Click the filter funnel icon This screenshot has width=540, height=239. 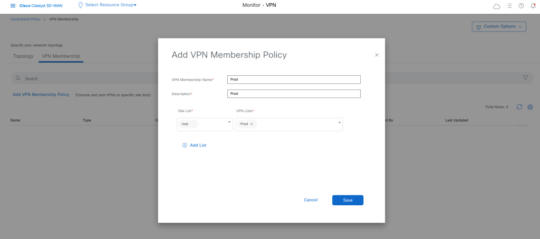(525, 78)
